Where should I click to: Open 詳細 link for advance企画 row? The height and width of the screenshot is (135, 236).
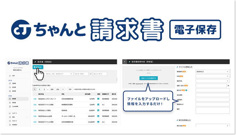pos(35,116)
